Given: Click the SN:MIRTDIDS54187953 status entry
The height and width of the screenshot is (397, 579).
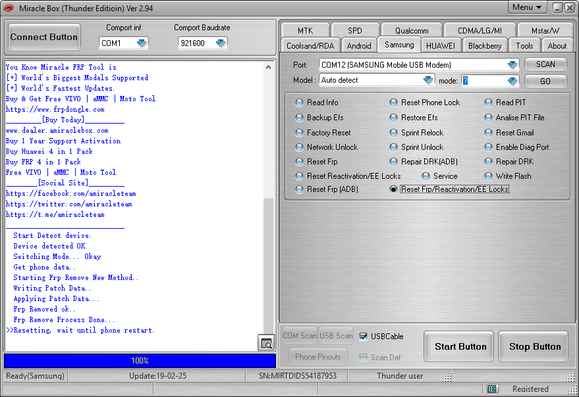Looking at the screenshot, I should pyautogui.click(x=298, y=375).
